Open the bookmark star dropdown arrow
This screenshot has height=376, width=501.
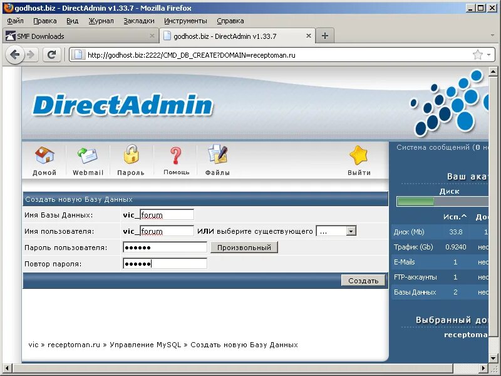click(x=488, y=55)
